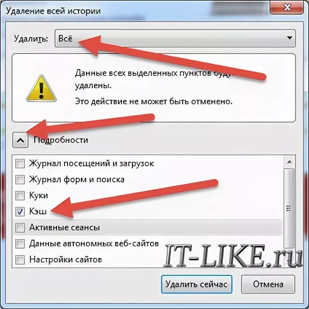Click the details list scrollbar thumb

289,208
